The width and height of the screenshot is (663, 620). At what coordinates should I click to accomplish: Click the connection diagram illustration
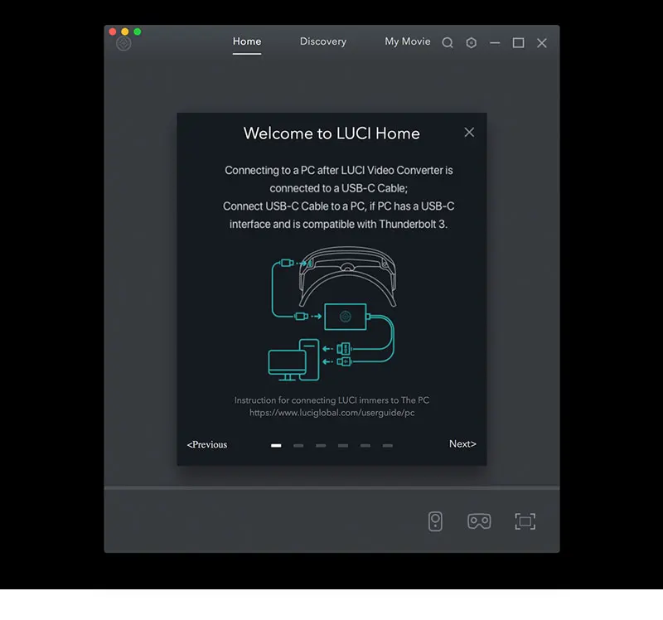pyautogui.click(x=332, y=313)
